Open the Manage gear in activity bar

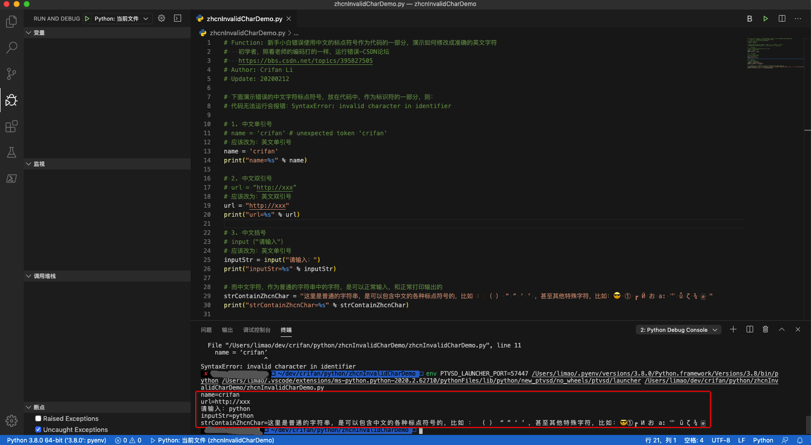[11, 421]
